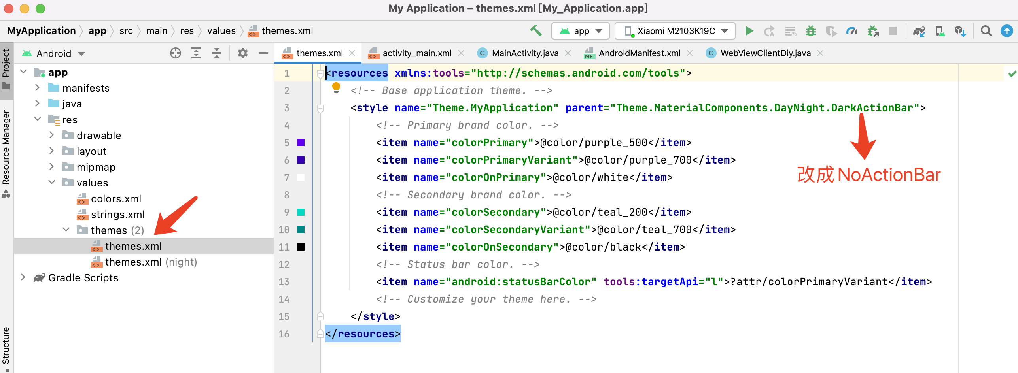Switch to the AndroidManifest.xml tab
Image resolution: width=1018 pixels, height=373 pixels.
tap(639, 53)
